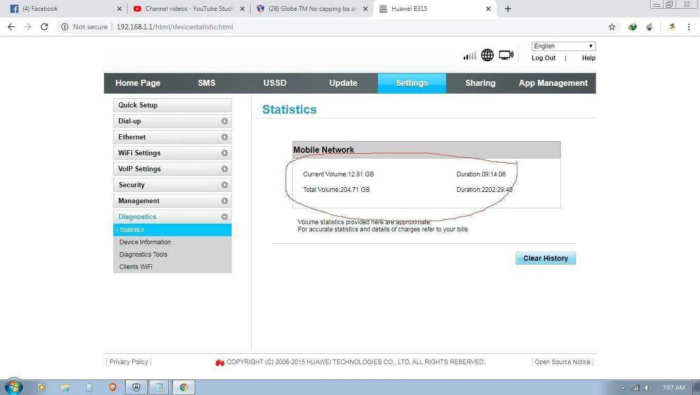Viewport: 700px width, 395px height.
Task: Open the calculator taskbar icon
Action: [89, 387]
